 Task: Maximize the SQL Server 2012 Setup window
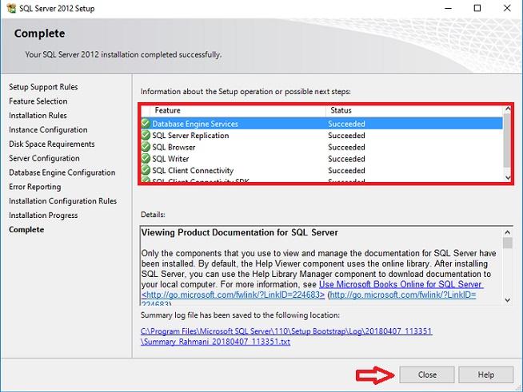coord(477,8)
